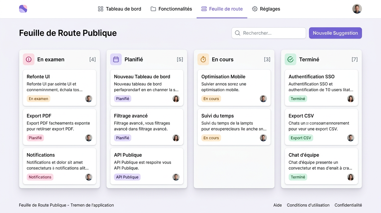
Task: Click assignee avatar on Suivi du temps card
Action: (263, 138)
